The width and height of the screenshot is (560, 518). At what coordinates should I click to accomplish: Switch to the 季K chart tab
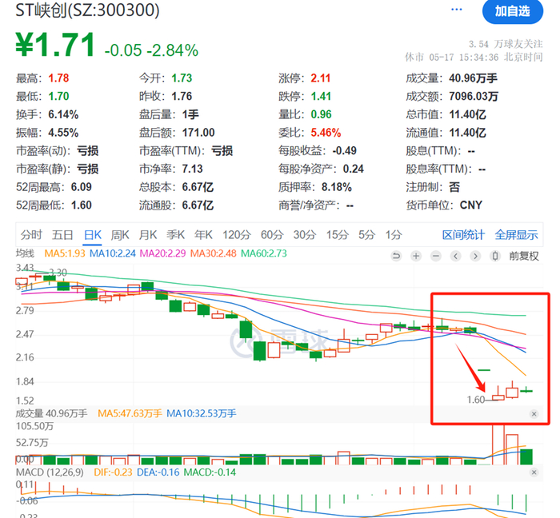pos(175,235)
